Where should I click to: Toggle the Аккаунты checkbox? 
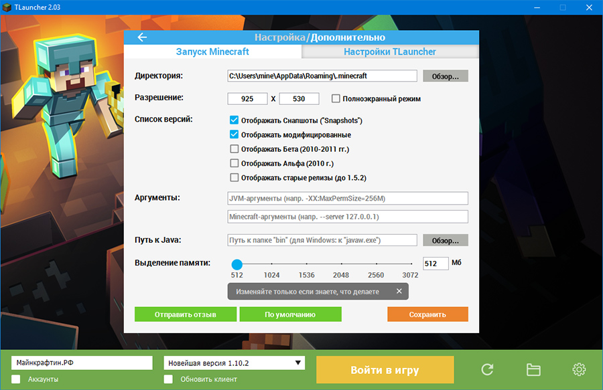tap(16, 379)
